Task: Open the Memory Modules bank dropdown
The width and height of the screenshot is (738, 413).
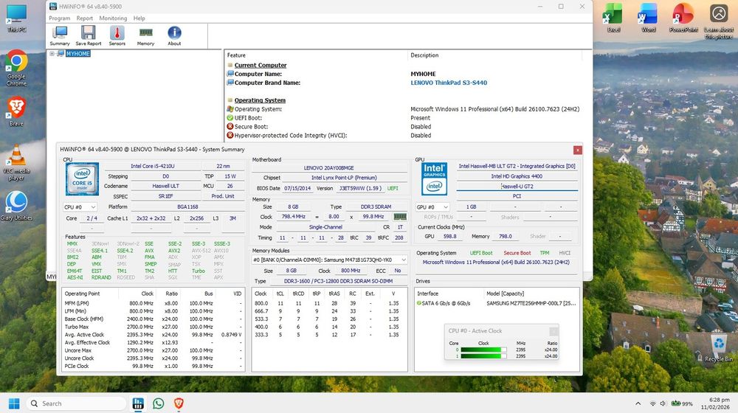Action: click(x=329, y=260)
